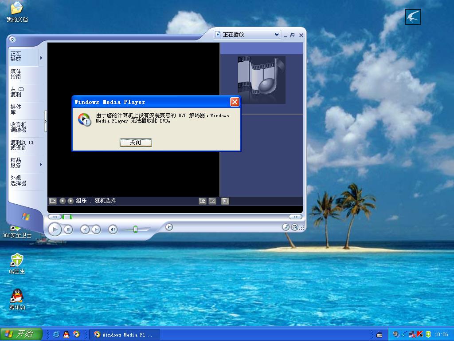Switch to full screen view icon
Screen dimensions: 454x341
212,201
